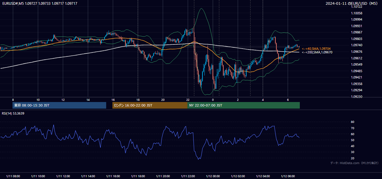Click the EURUSD#,M5 chart header text

click(39, 3)
